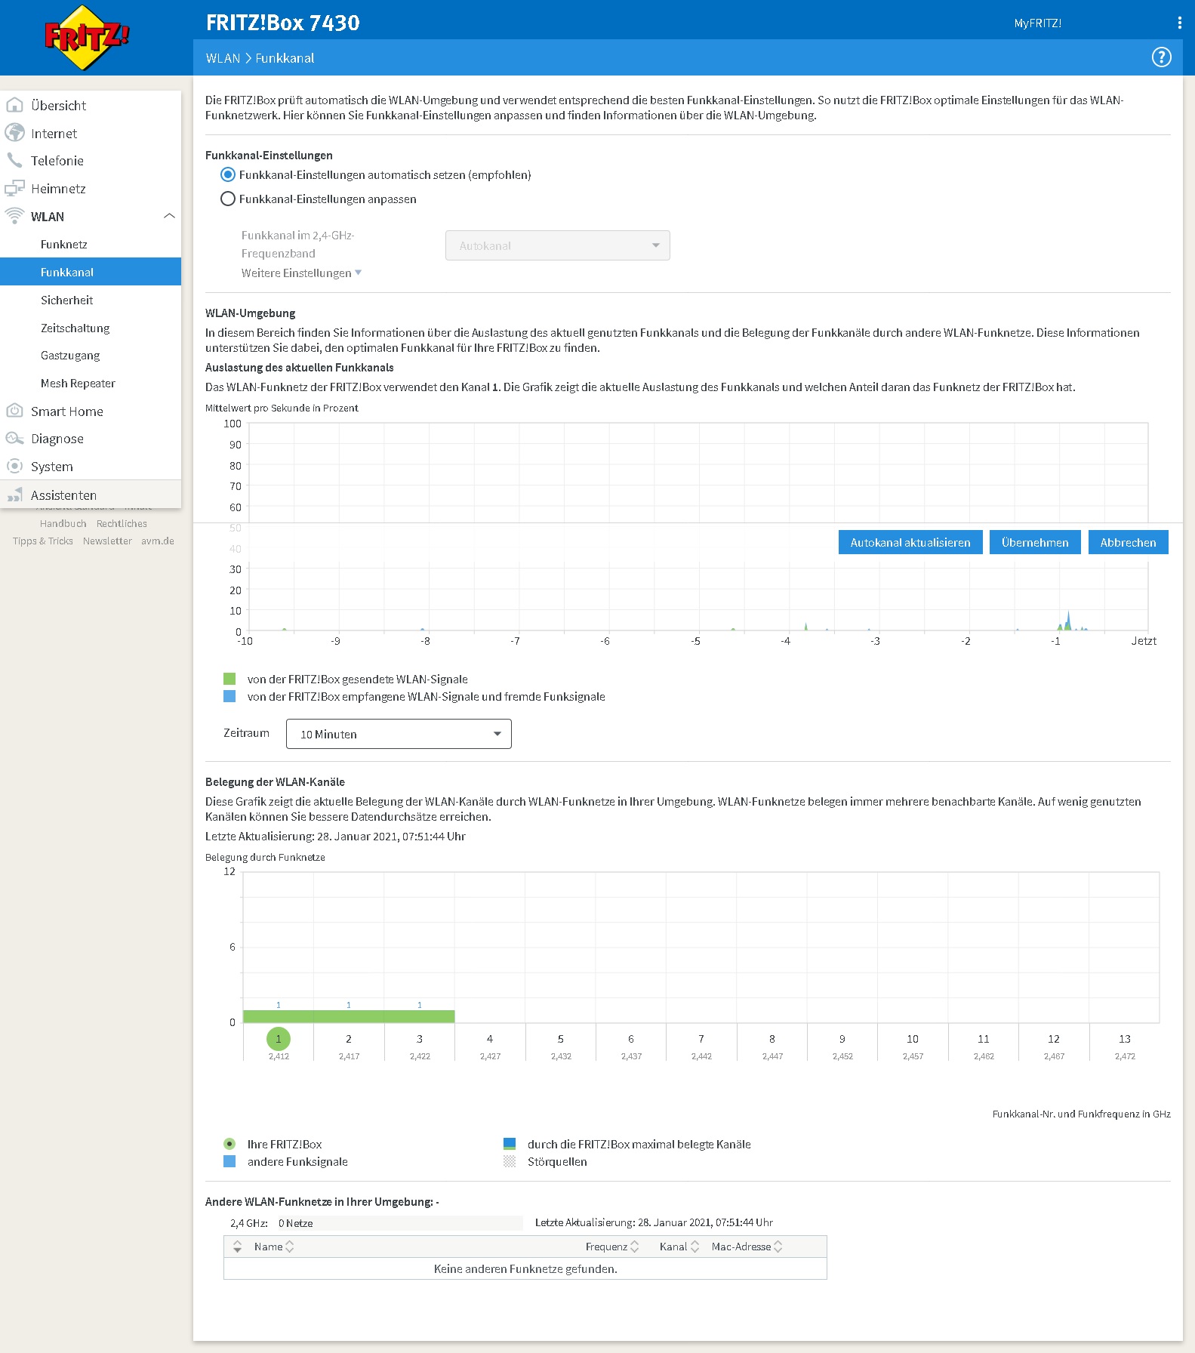Click Autokanal aktualisieren button

tap(910, 542)
